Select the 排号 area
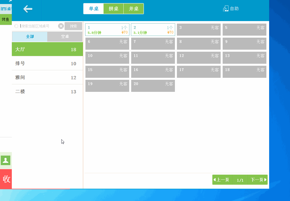 click(x=47, y=63)
